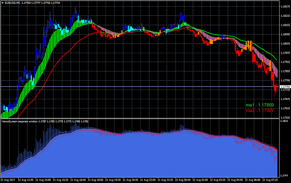The height and width of the screenshot is (183, 291).
Task: Click the 21 Aug 14:00 time label
Action: point(43,180)
